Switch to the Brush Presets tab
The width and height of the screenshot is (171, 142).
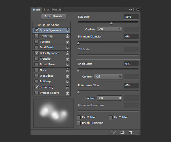coord(53,10)
